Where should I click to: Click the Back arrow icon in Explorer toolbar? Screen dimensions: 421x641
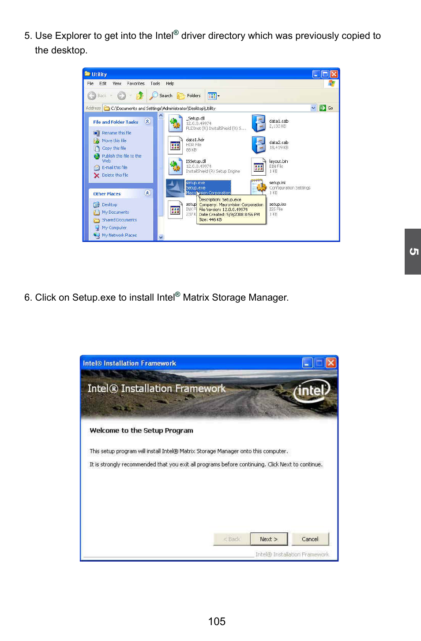(x=92, y=96)
